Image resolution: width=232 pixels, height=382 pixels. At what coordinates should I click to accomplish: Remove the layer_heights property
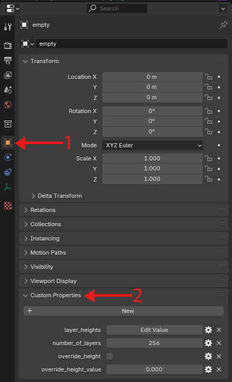219,330
